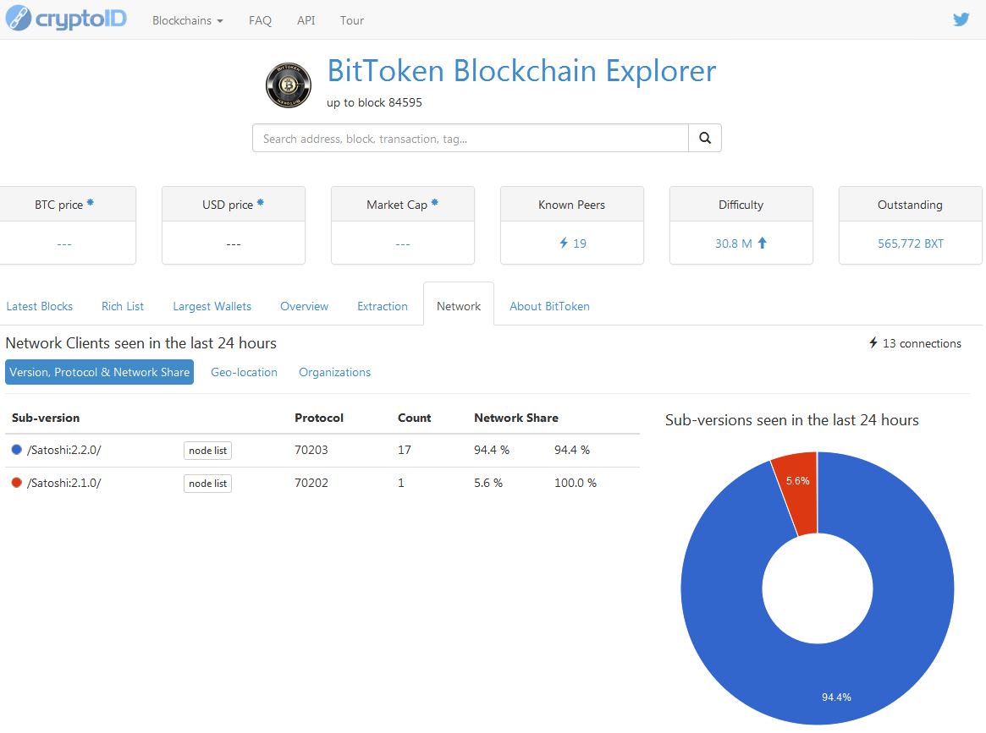Click the BitToken coin logo
The height and width of the screenshot is (733, 986).
(x=289, y=85)
